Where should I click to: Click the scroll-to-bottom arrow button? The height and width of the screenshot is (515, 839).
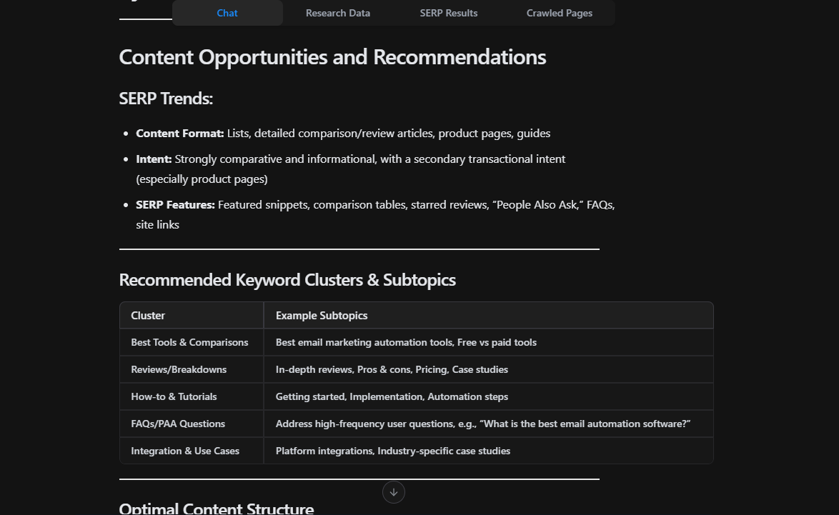coord(394,492)
